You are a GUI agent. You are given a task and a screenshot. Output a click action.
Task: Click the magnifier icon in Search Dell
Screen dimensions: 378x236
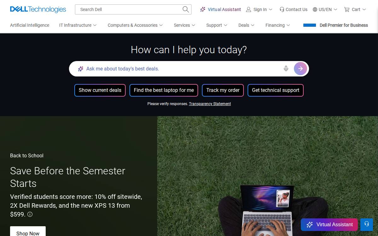point(186,9)
